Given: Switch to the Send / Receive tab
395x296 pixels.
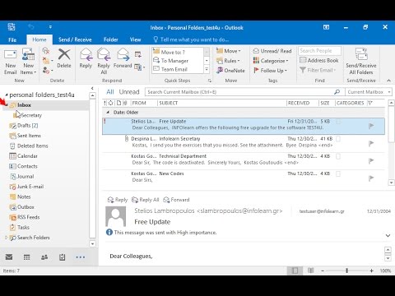Looking at the screenshot, I should [75, 39].
